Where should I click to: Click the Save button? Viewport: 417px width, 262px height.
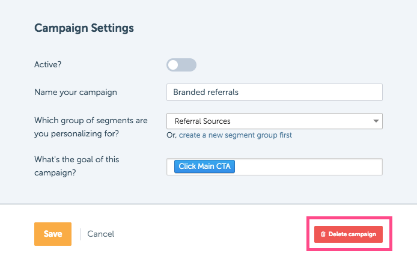tap(53, 234)
